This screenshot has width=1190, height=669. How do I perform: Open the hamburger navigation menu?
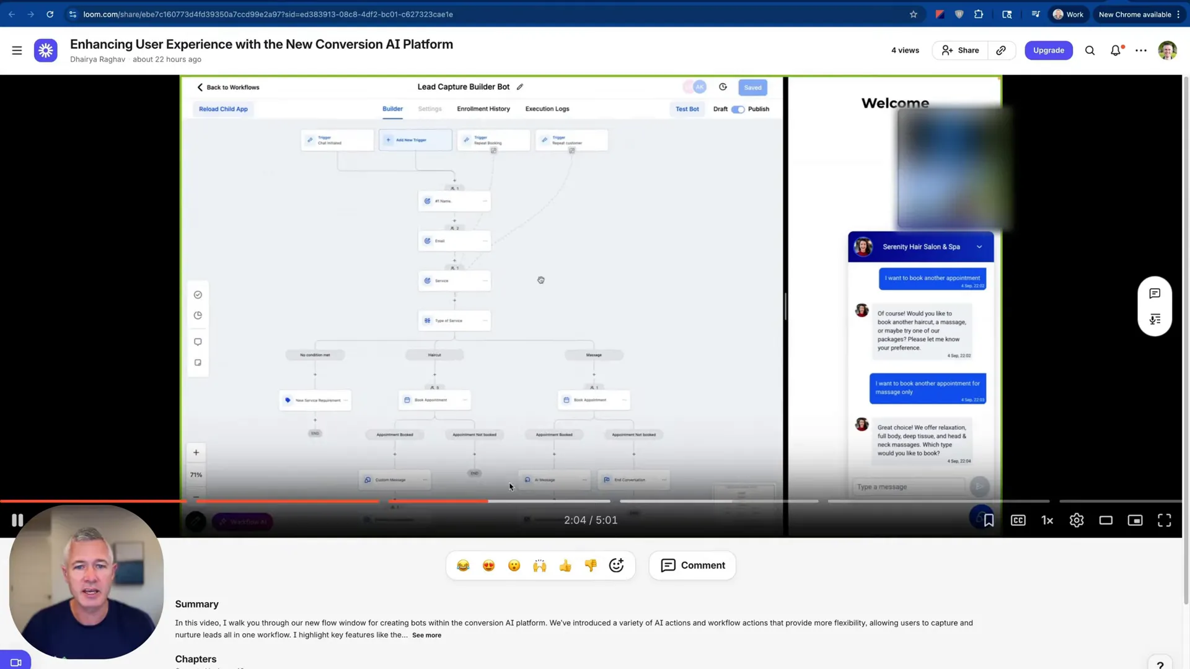(x=17, y=50)
